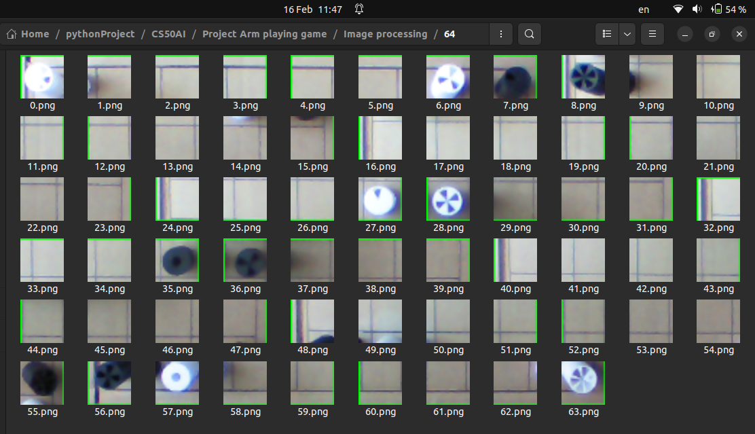Viewport: 755px width, 434px height.
Task: Select the 24.png thumbnail
Action: (177, 199)
